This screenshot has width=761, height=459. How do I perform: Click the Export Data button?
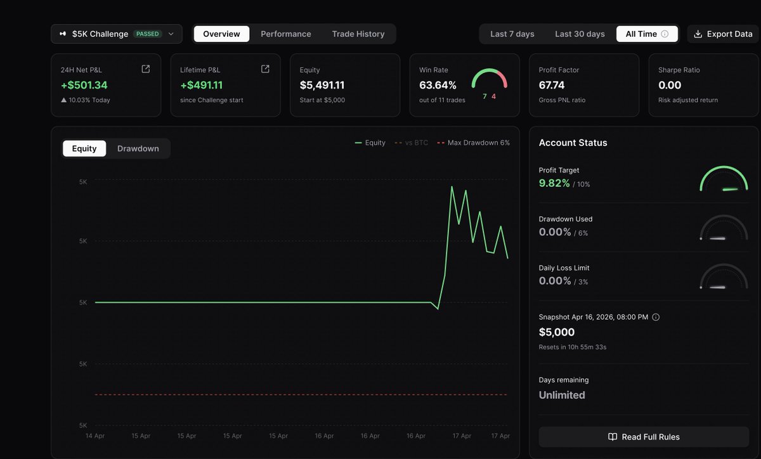[723, 34]
